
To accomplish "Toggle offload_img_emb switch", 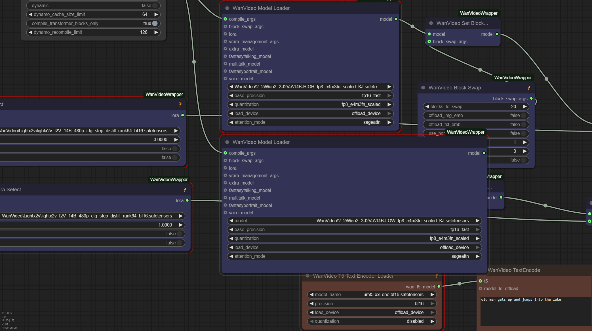I will point(523,116).
